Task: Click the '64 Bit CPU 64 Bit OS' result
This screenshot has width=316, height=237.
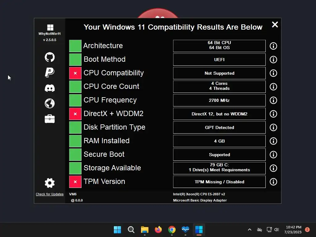Action: [219, 46]
